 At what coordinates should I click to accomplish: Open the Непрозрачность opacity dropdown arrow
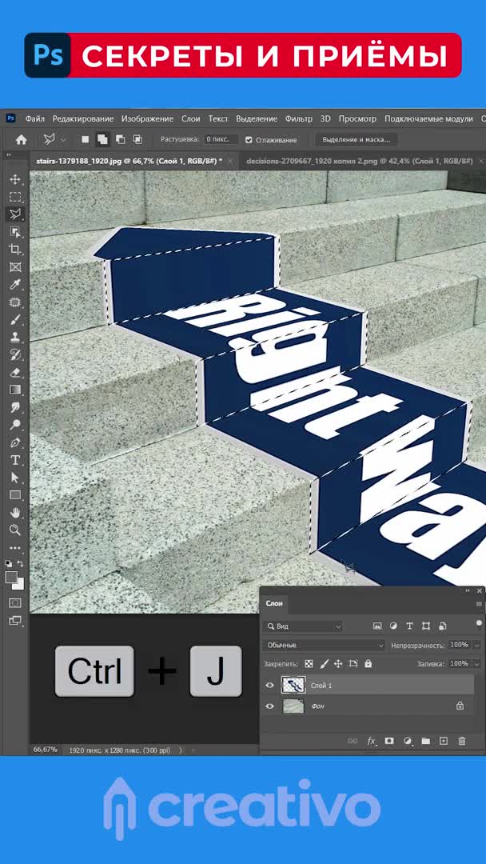[x=477, y=645]
